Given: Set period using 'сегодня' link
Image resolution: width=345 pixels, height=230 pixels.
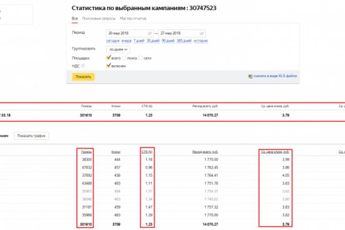Looking at the screenshot, I should (113, 41).
